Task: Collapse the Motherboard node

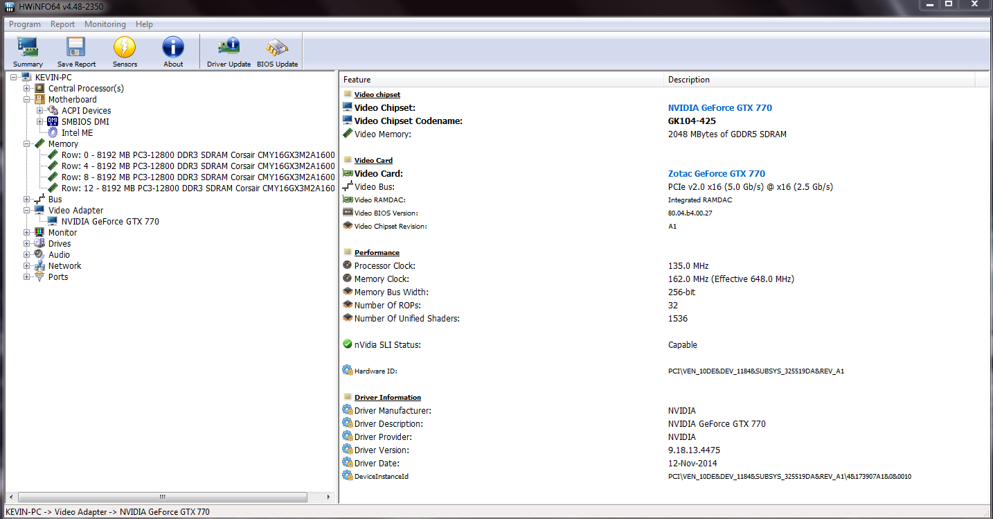Action: click(x=27, y=99)
